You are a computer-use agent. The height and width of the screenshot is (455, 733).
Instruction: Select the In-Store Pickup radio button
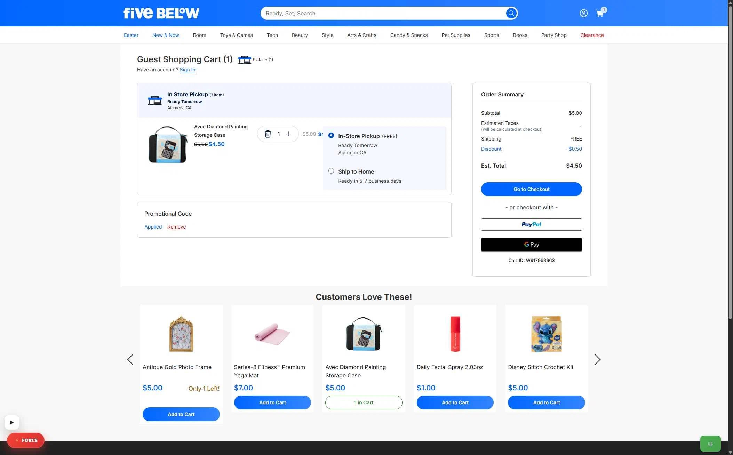tap(331, 135)
